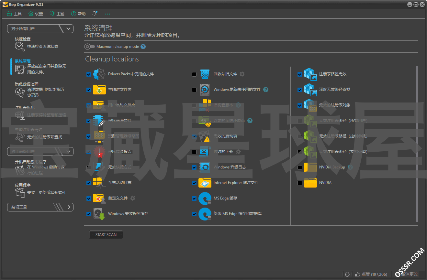Image resolution: width=427 pixels, height=280 pixels.
Task: Click the 主临时文件夹 folder icon
Action: tap(99, 90)
